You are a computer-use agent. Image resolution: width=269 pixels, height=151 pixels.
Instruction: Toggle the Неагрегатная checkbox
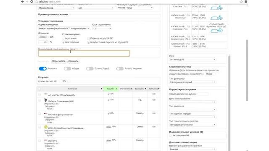point(63,42)
